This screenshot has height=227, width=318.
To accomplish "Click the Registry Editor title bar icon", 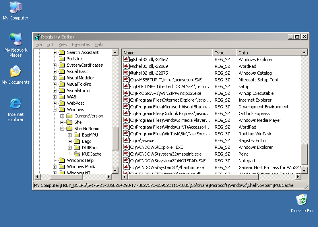I will coord(37,37).
